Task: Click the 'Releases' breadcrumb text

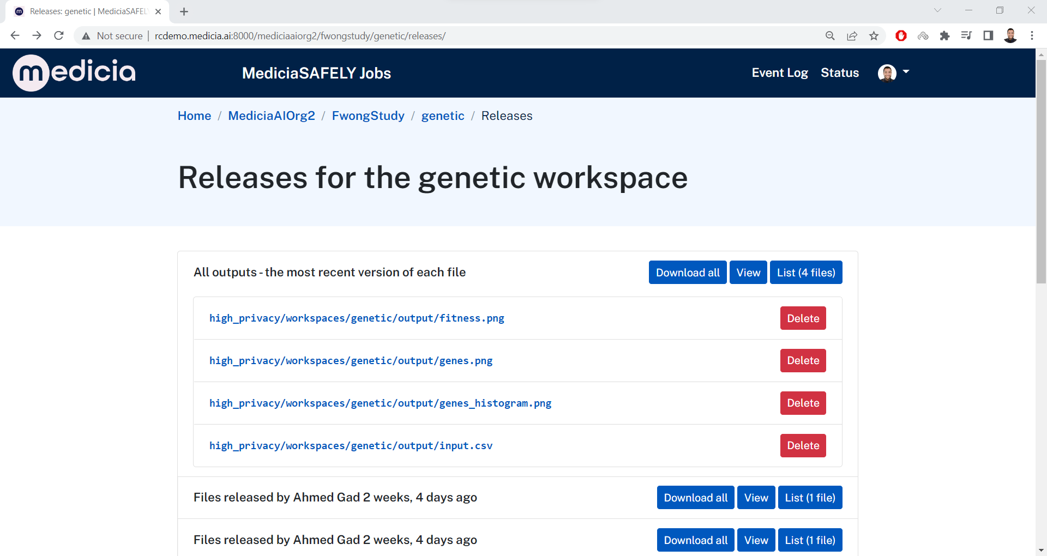Action: [507, 116]
